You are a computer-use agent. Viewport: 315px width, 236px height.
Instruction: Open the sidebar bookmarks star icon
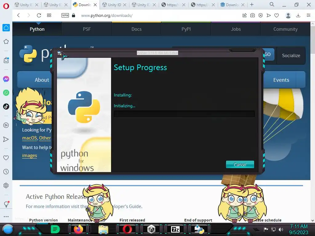pos(6,41)
